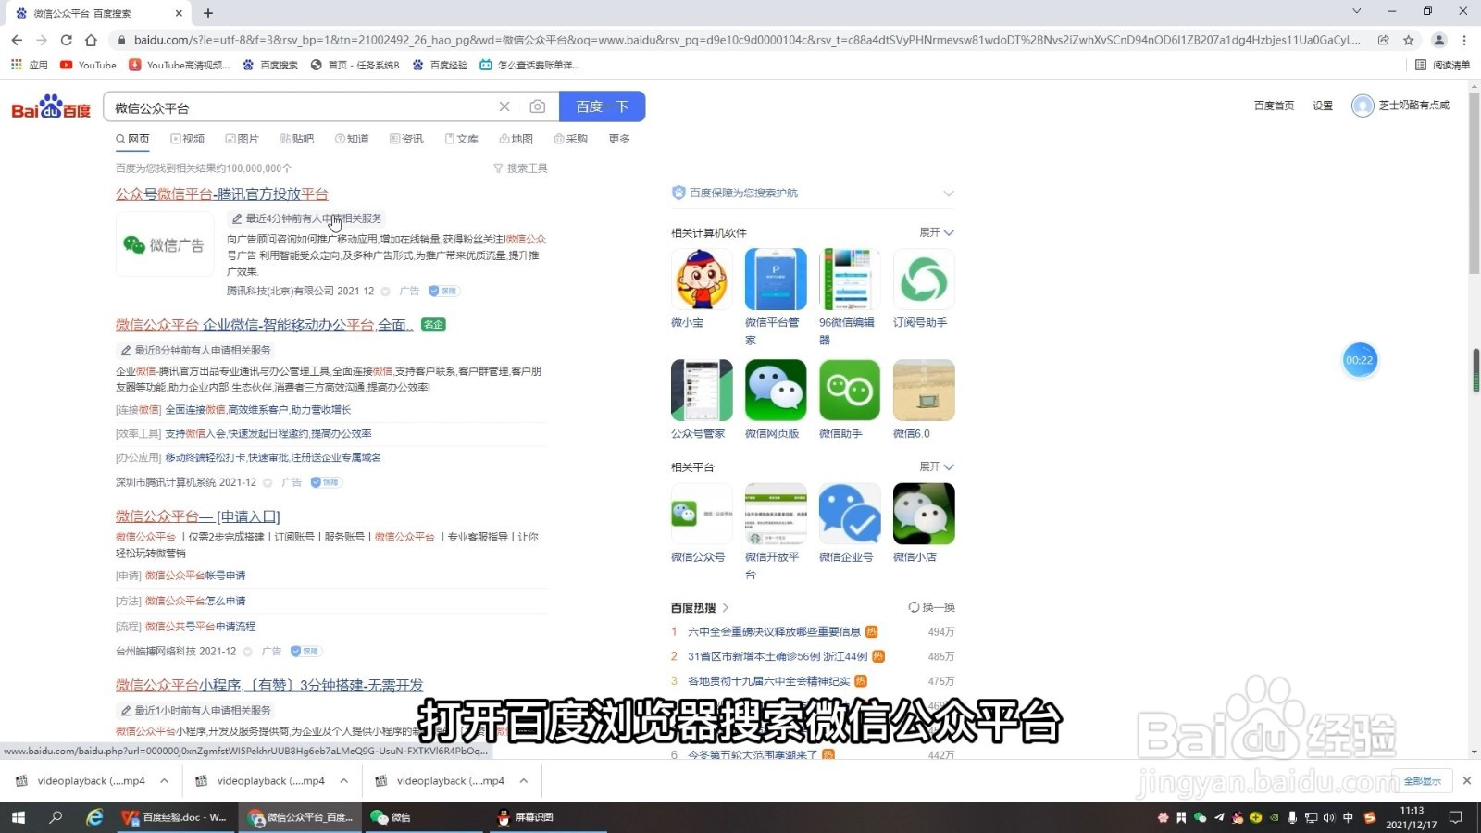Open the 百度首页 link
1481x833 pixels.
1274,106
